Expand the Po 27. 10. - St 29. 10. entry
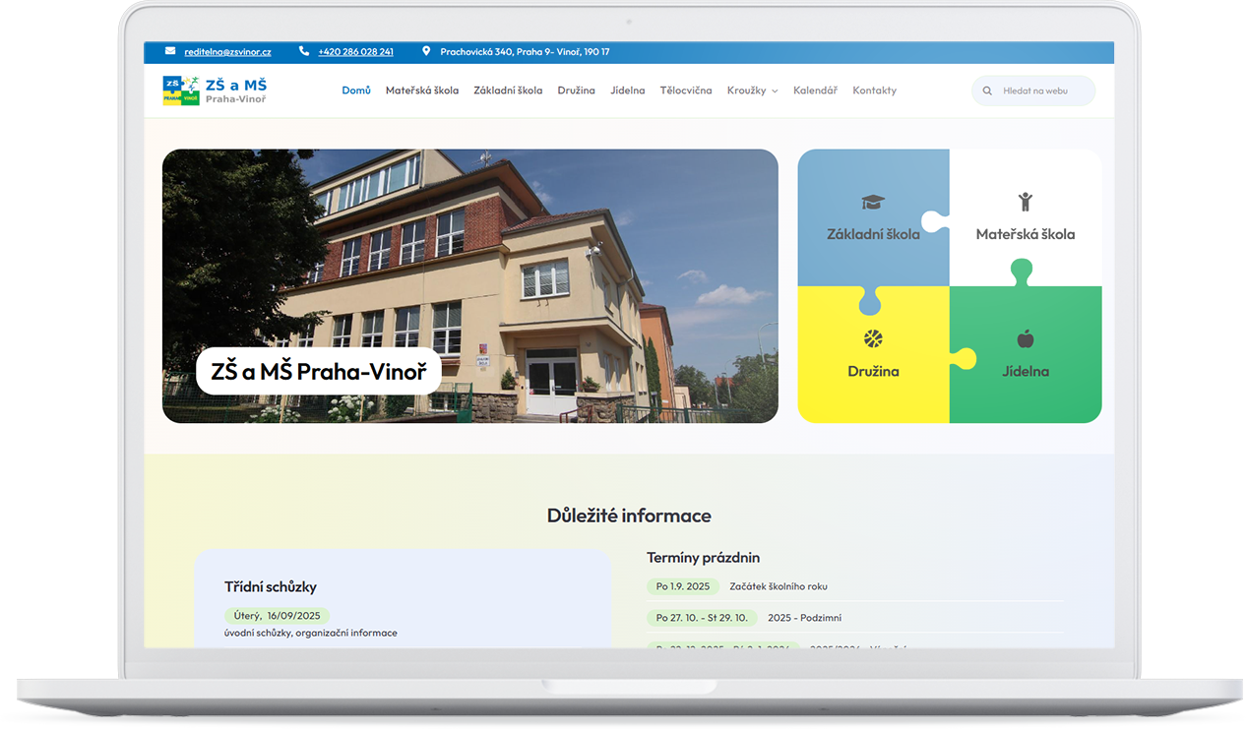1246x729 pixels. (701, 617)
